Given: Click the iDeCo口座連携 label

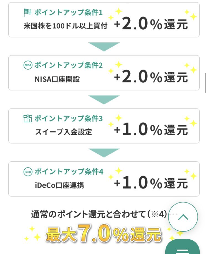Looking at the screenshot, I should pyautogui.click(x=59, y=185).
